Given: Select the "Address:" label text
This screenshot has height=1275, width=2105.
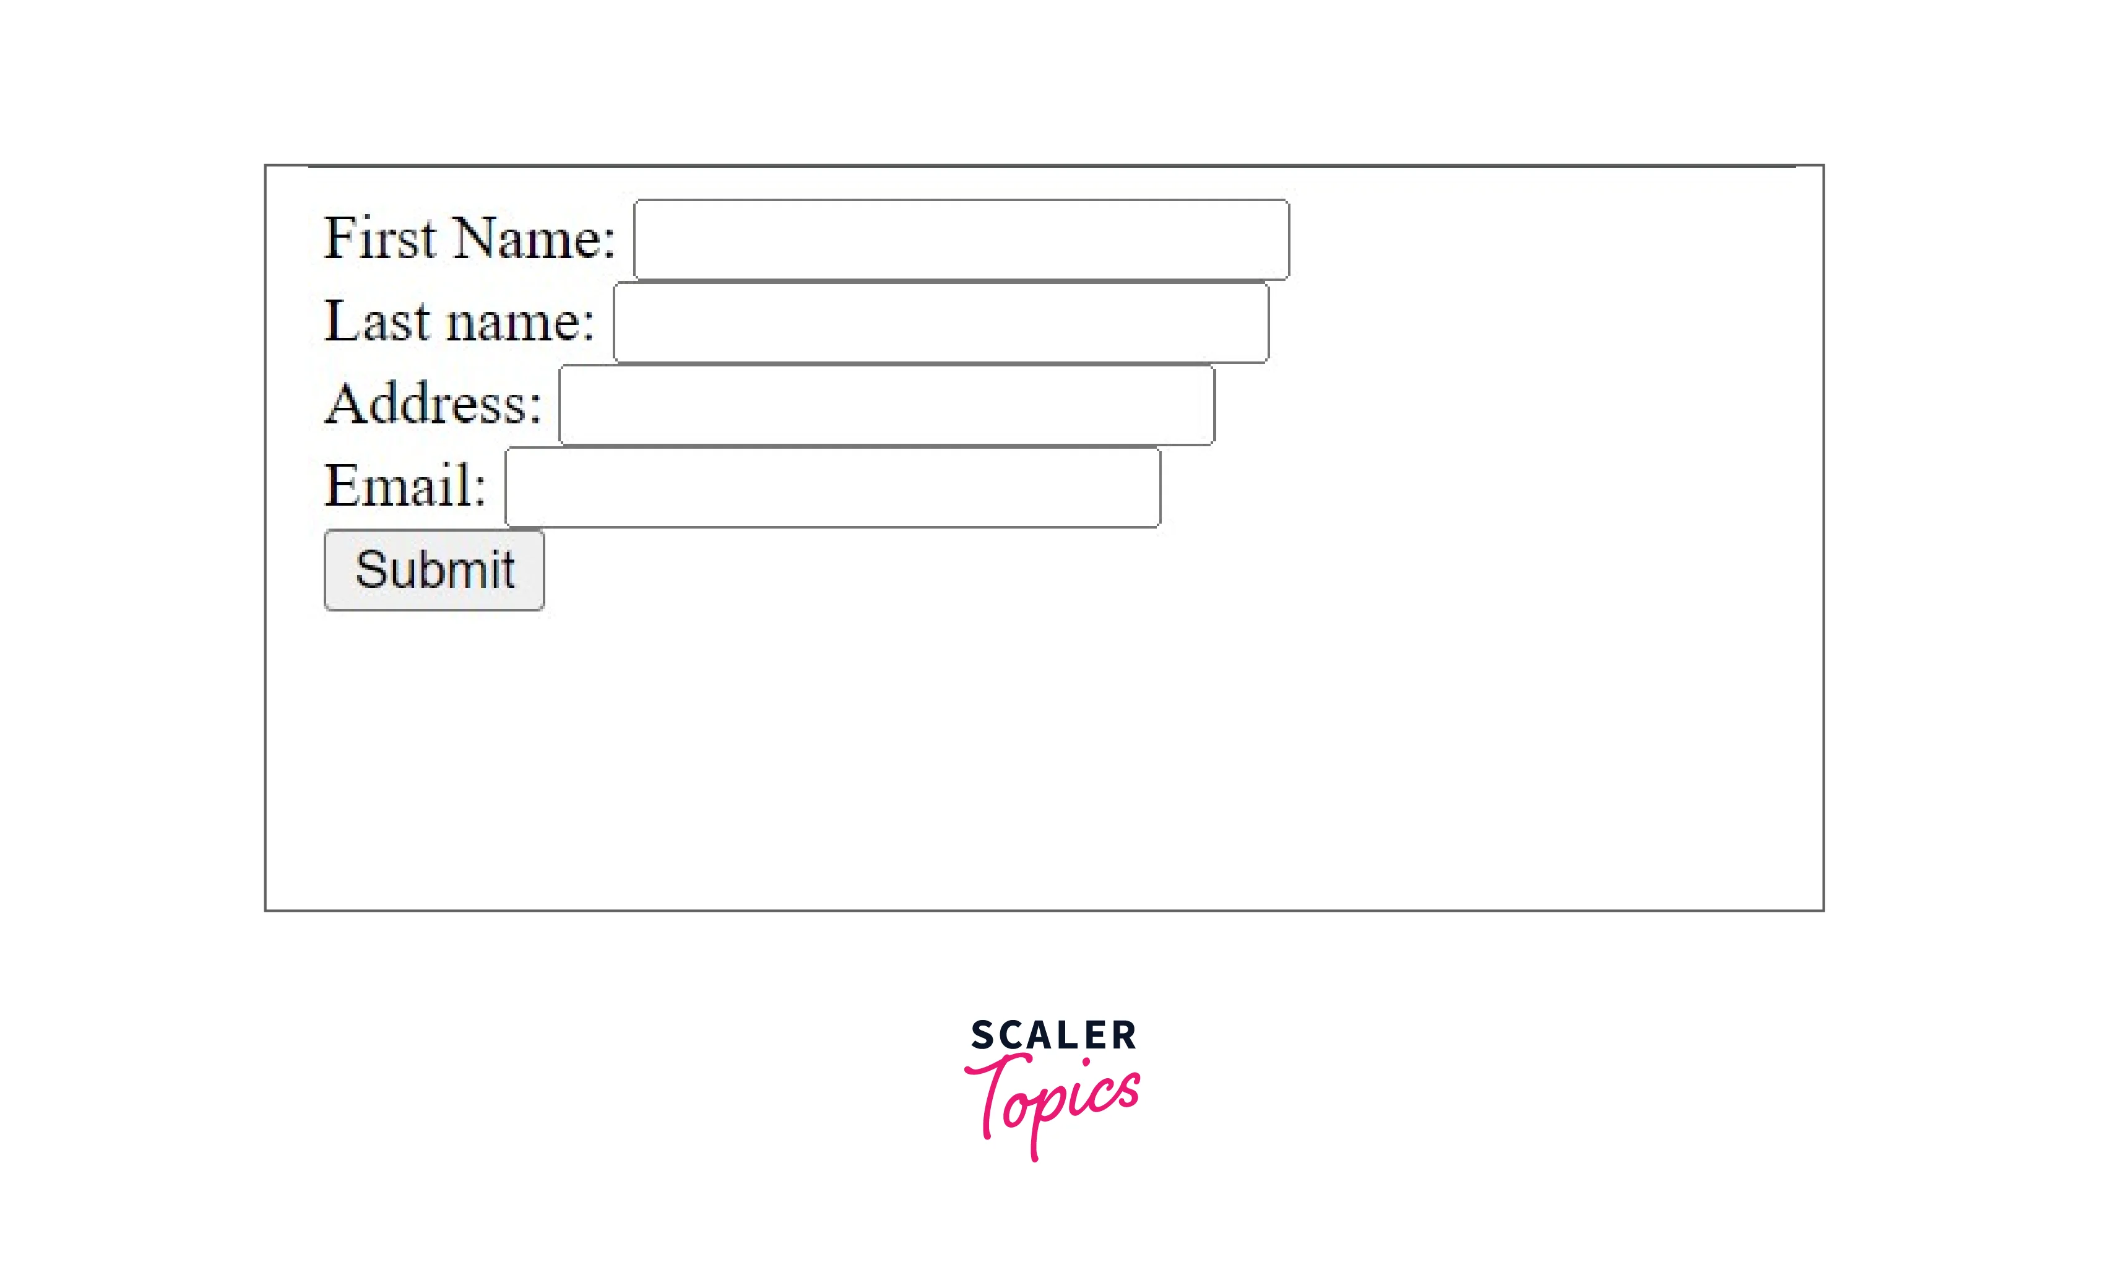Looking at the screenshot, I should (x=433, y=404).
